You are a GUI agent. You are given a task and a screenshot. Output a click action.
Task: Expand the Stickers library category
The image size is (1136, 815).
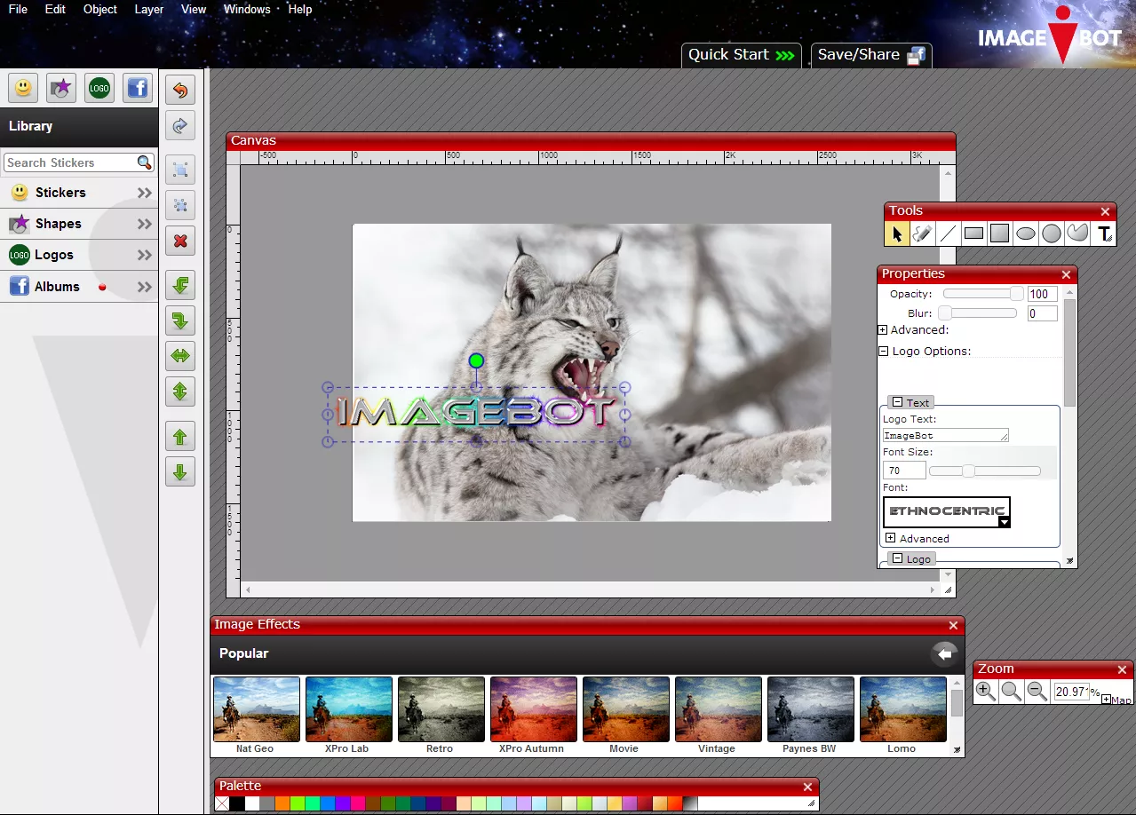tap(145, 193)
